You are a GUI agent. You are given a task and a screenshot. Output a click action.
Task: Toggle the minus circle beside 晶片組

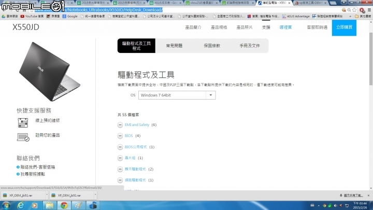[120, 158]
